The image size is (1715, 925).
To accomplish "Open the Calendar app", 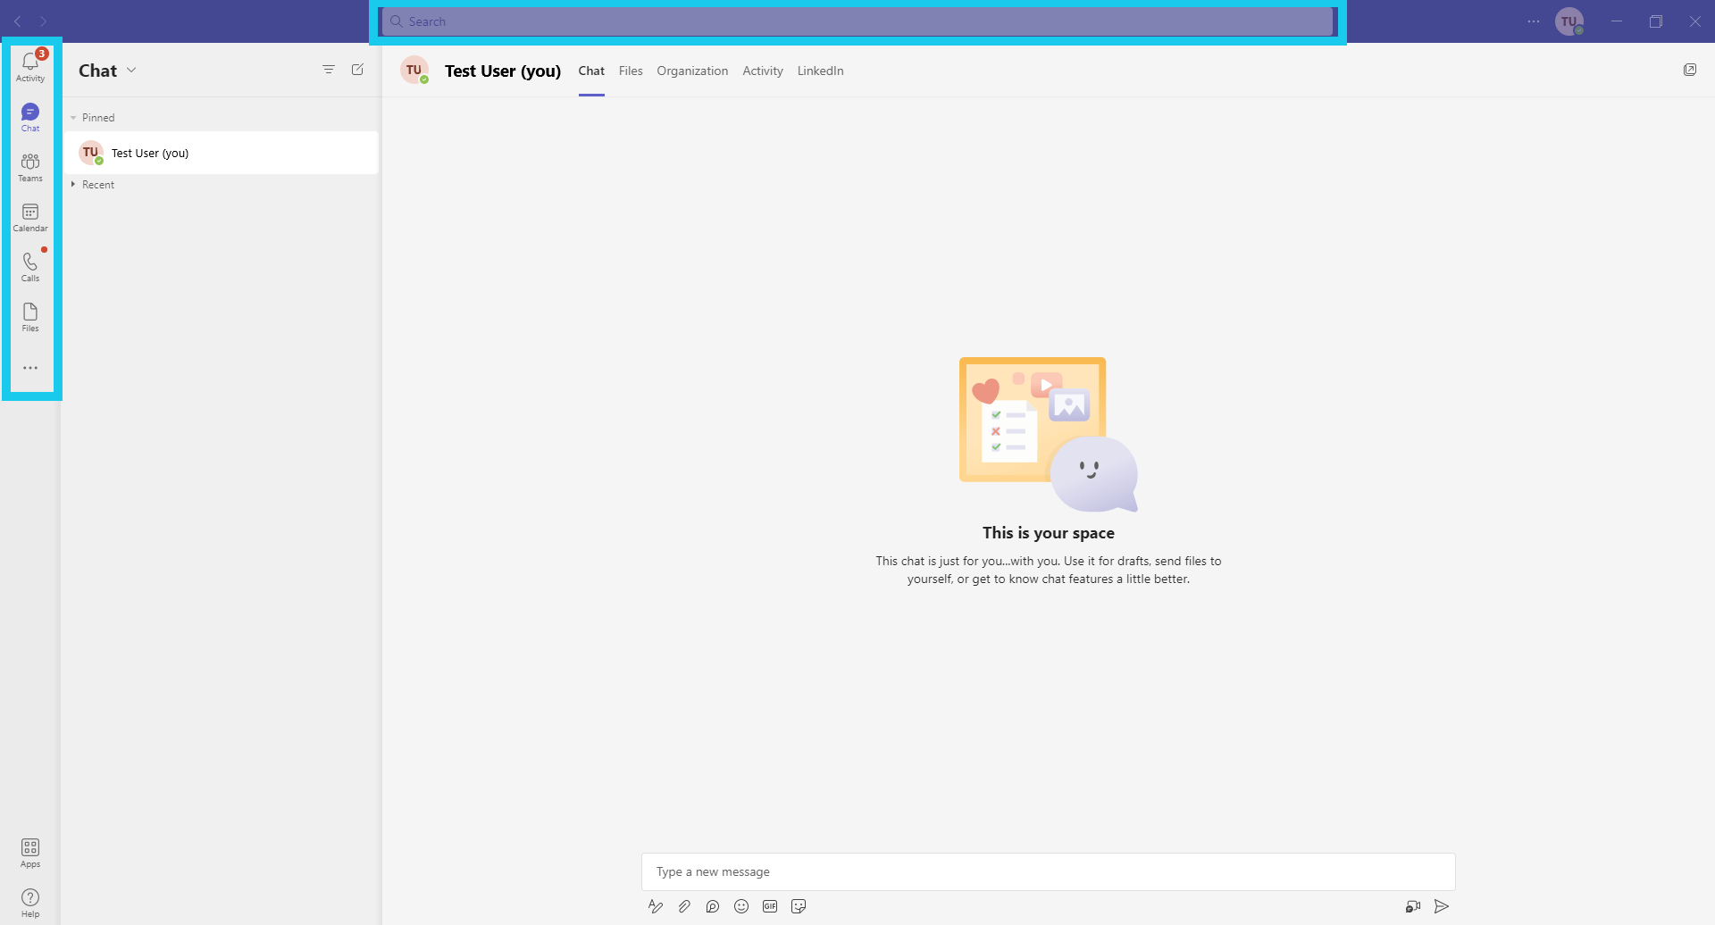I will pos(30,216).
